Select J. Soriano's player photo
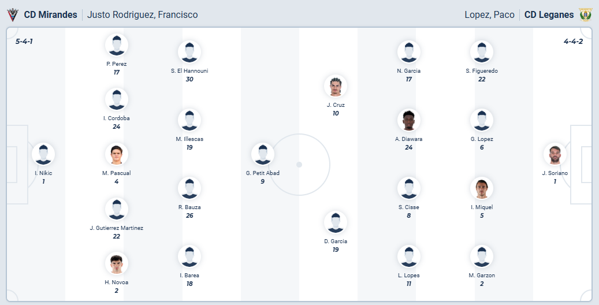Viewport: 599px width, 305px height. 555,154
